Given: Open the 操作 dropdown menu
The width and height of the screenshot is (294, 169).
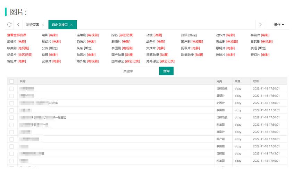Looking at the screenshot, I should [279, 25].
